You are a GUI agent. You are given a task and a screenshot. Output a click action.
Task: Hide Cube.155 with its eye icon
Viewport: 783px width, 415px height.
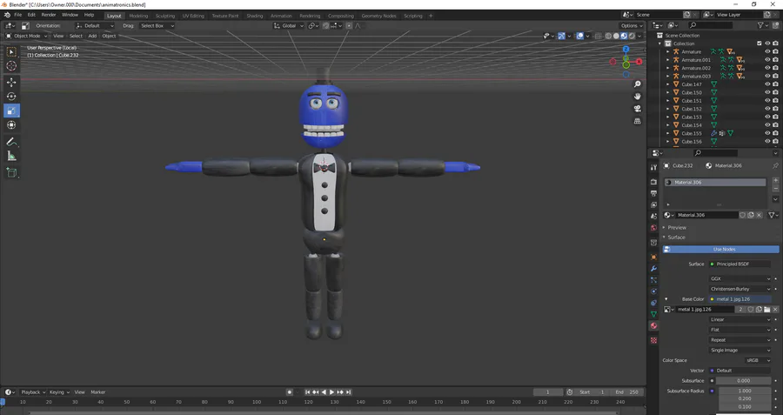(x=767, y=133)
